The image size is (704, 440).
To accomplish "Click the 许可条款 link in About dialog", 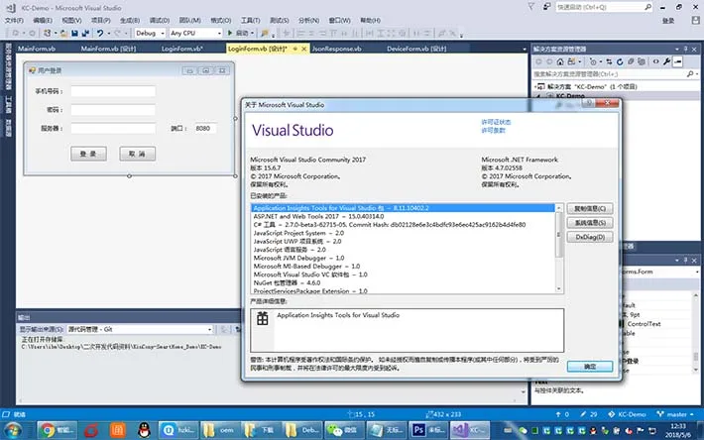I will [493, 131].
